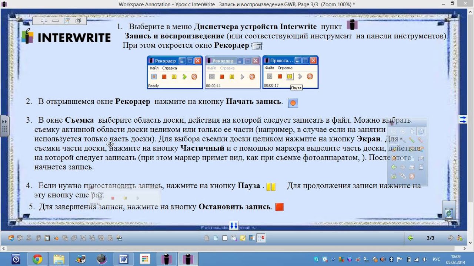Screen dimensions: 474x266
Task: Go to next page with gray arrow
Action: (x=450, y=238)
